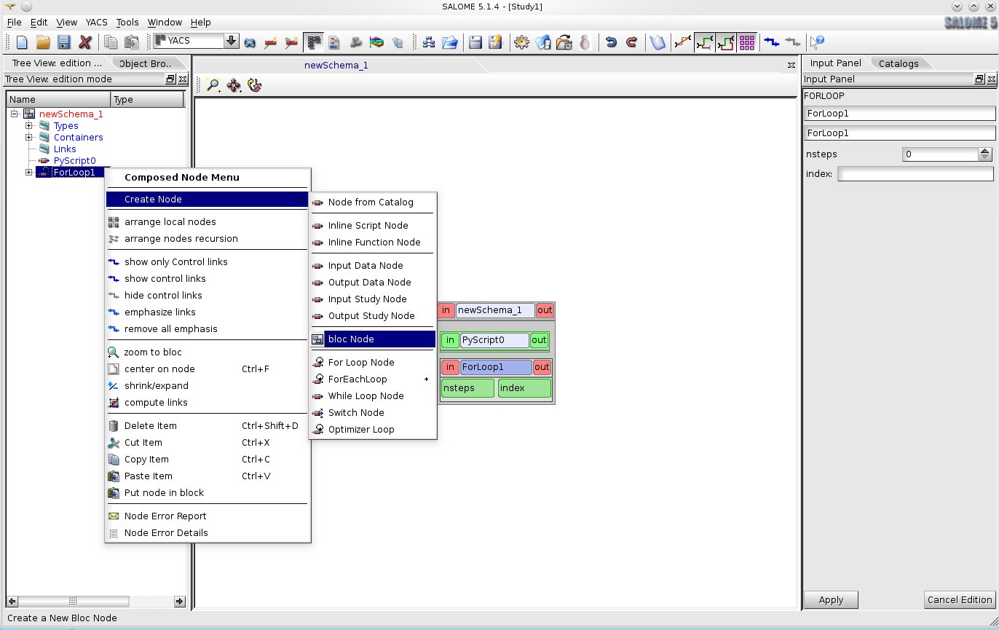The width and height of the screenshot is (999, 630).
Task: Click the Save floppy disk toolbar icon
Action: [x=64, y=42]
